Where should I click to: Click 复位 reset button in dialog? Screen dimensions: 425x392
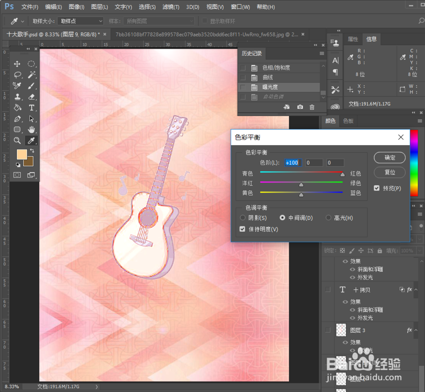[x=389, y=172]
